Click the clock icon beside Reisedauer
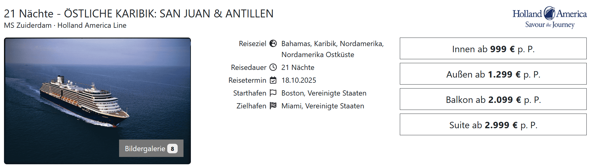Viewport: 591px width, 167px height. [x=273, y=67]
